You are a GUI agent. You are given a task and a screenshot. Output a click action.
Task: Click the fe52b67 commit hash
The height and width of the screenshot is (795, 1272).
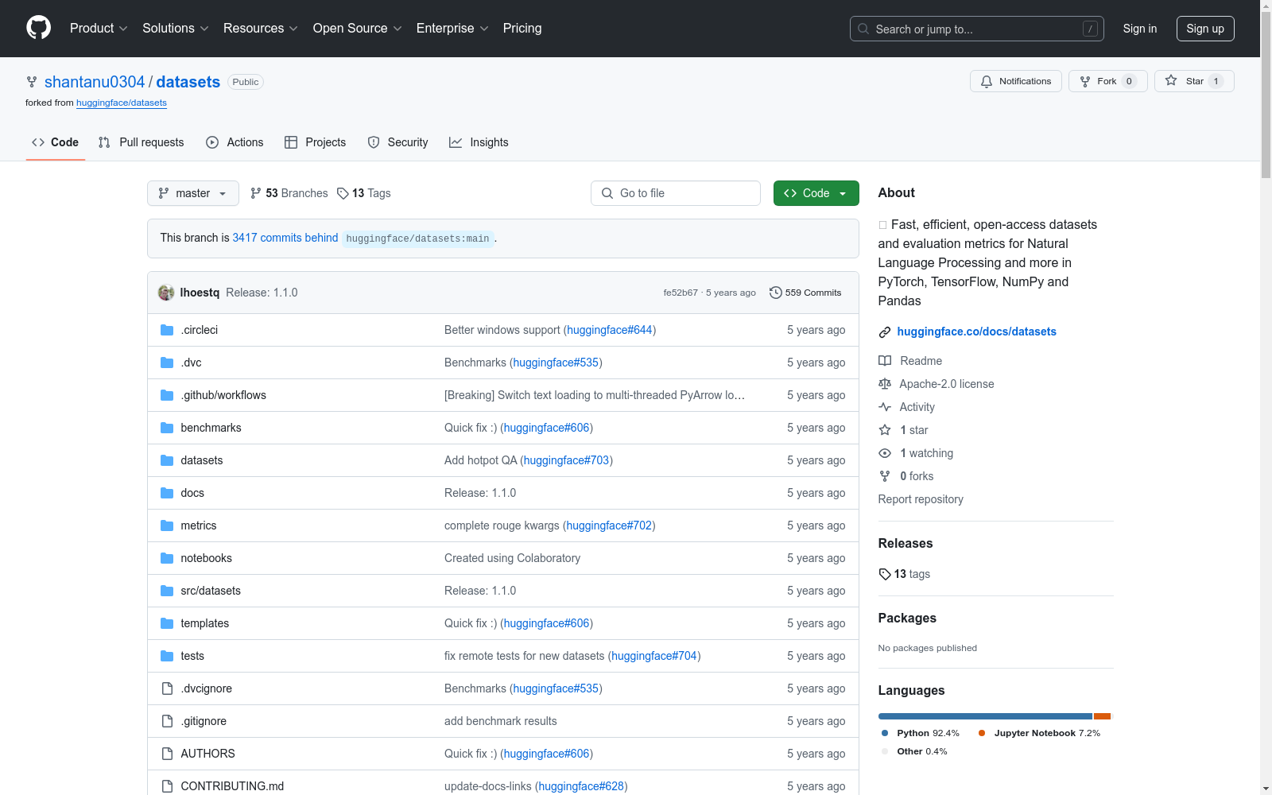(x=681, y=293)
